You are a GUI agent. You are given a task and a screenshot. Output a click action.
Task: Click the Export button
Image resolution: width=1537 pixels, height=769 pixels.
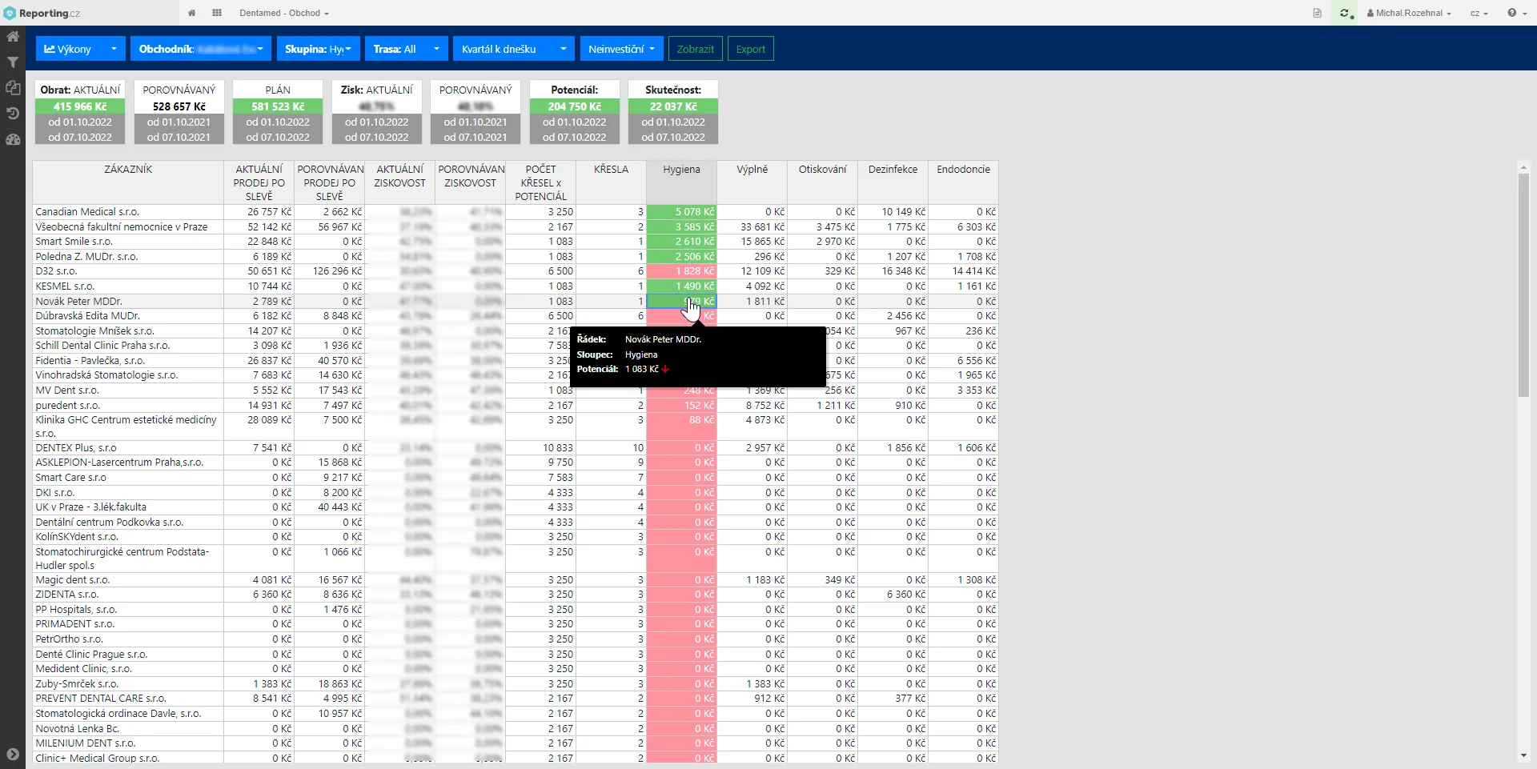coord(750,49)
